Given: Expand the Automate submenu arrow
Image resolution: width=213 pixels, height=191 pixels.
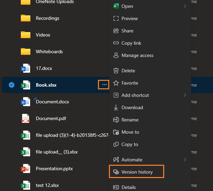Looking at the screenshot, I should pyautogui.click(x=185, y=160).
